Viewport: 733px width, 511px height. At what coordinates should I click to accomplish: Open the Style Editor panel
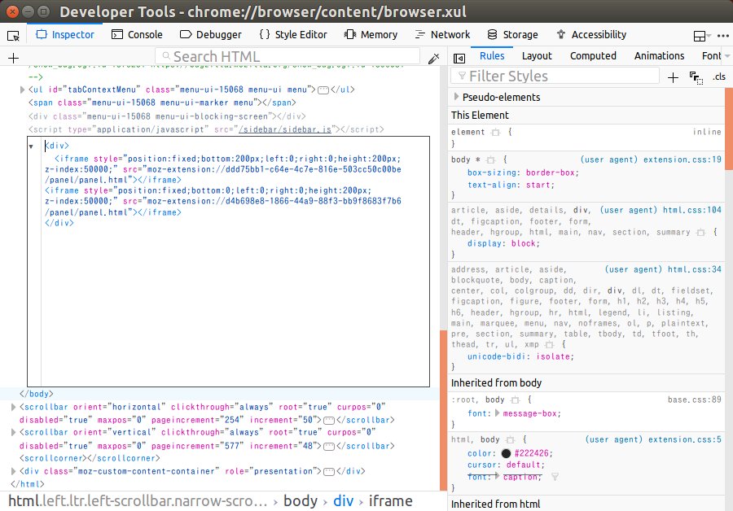click(293, 34)
